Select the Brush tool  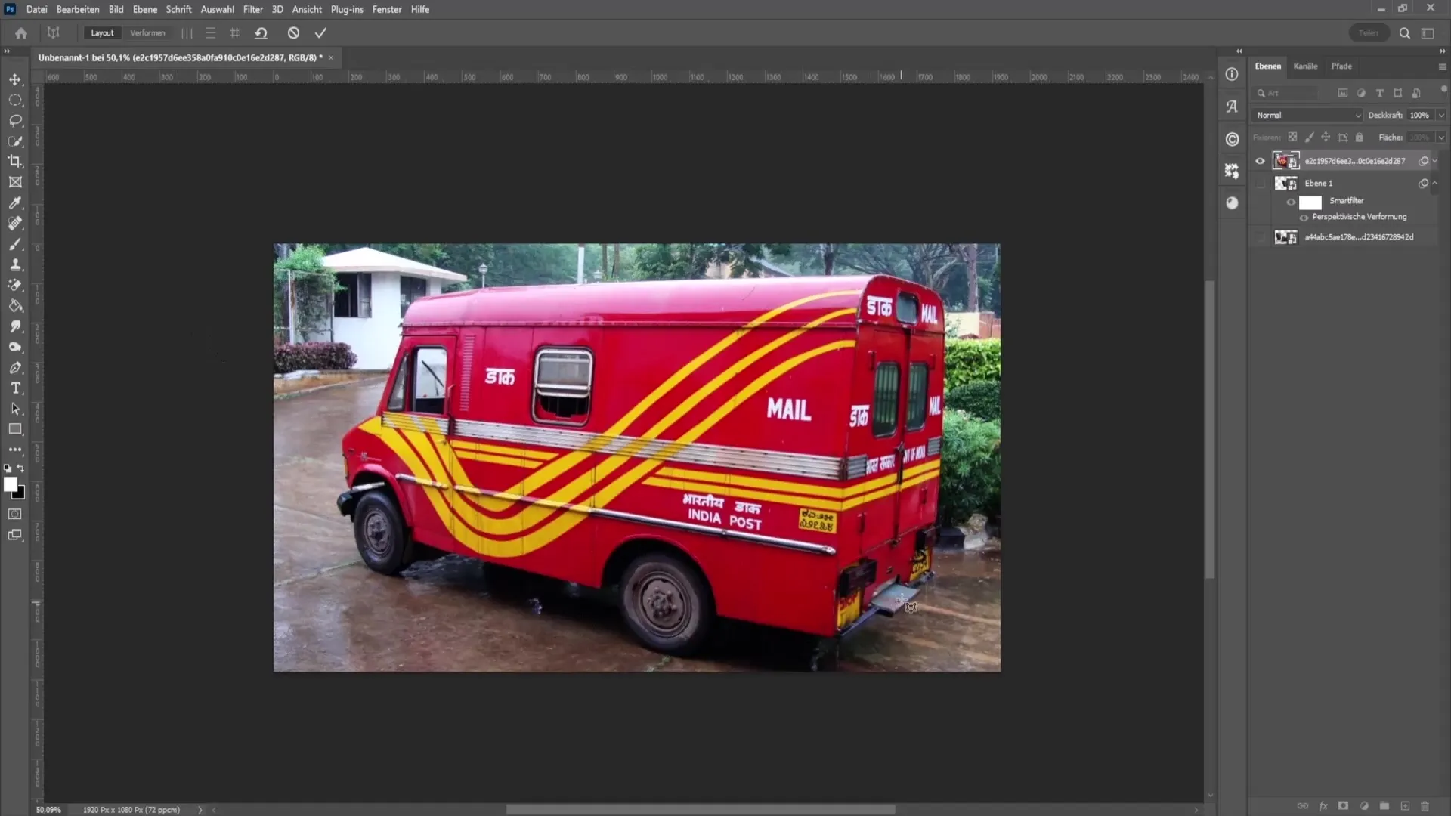(15, 244)
